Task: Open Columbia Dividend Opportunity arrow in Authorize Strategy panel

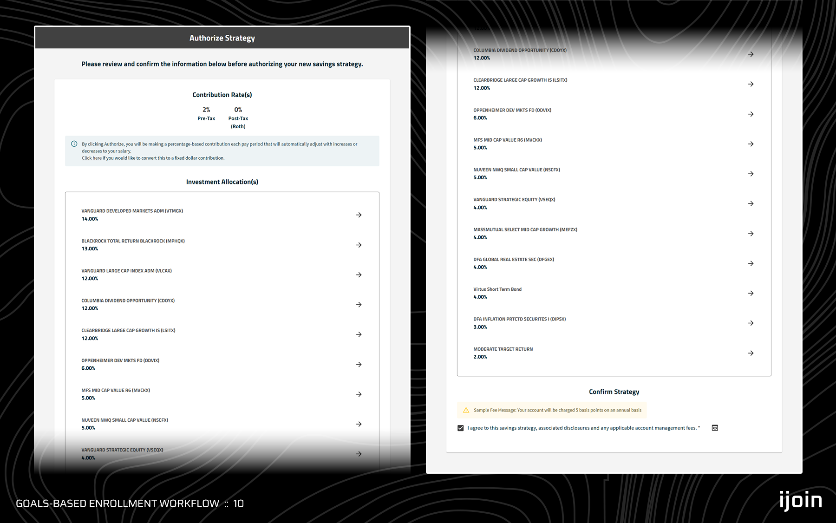Action: (359, 305)
